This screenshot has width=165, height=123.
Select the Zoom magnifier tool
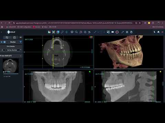(76, 32)
